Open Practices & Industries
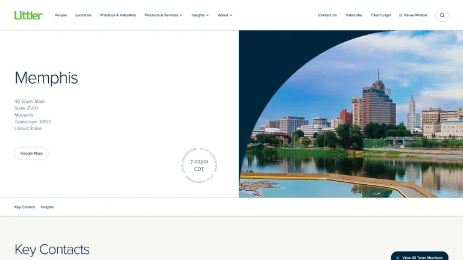This screenshot has width=463, height=260. (118, 15)
